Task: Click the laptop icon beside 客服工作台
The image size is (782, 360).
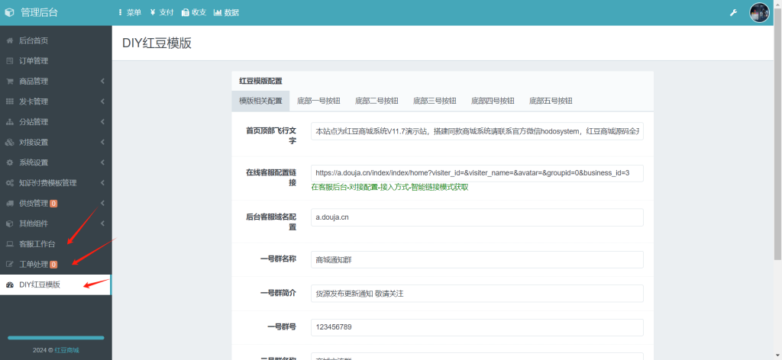Action: [9, 244]
